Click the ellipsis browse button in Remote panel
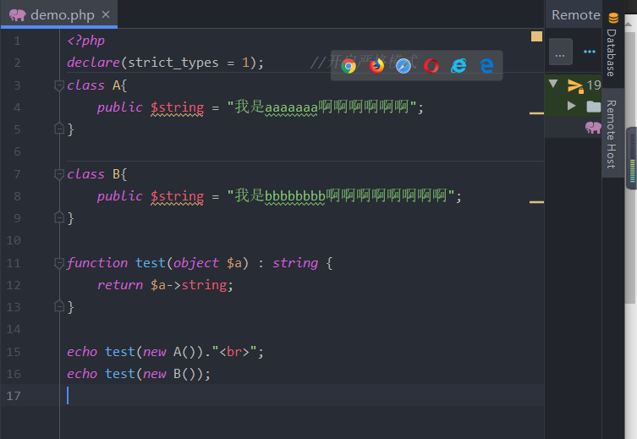637x439 pixels. point(560,52)
